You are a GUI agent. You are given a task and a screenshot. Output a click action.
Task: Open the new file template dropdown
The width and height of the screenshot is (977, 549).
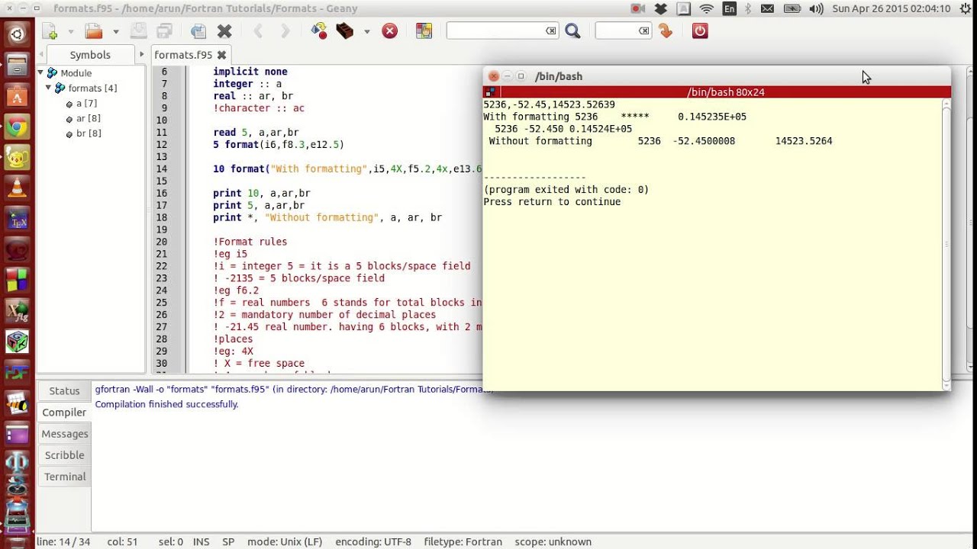tap(71, 31)
